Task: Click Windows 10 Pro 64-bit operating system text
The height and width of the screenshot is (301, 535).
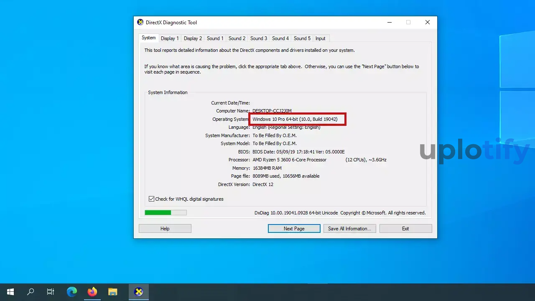Action: (x=295, y=119)
